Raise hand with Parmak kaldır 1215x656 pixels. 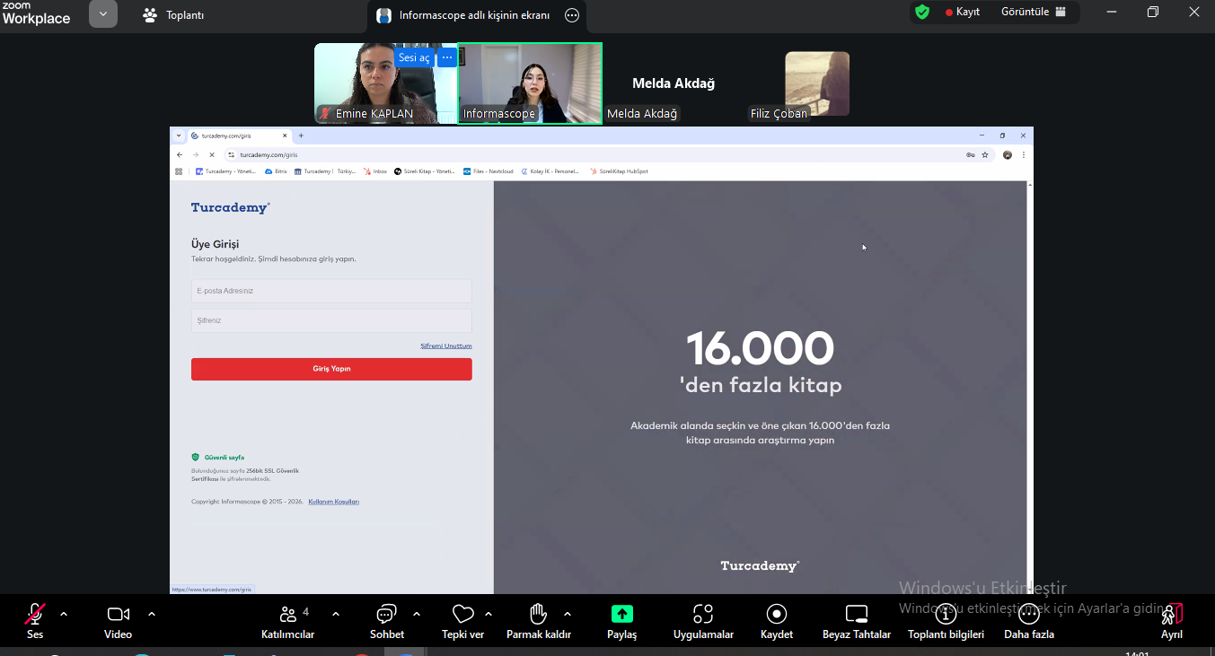(x=538, y=620)
